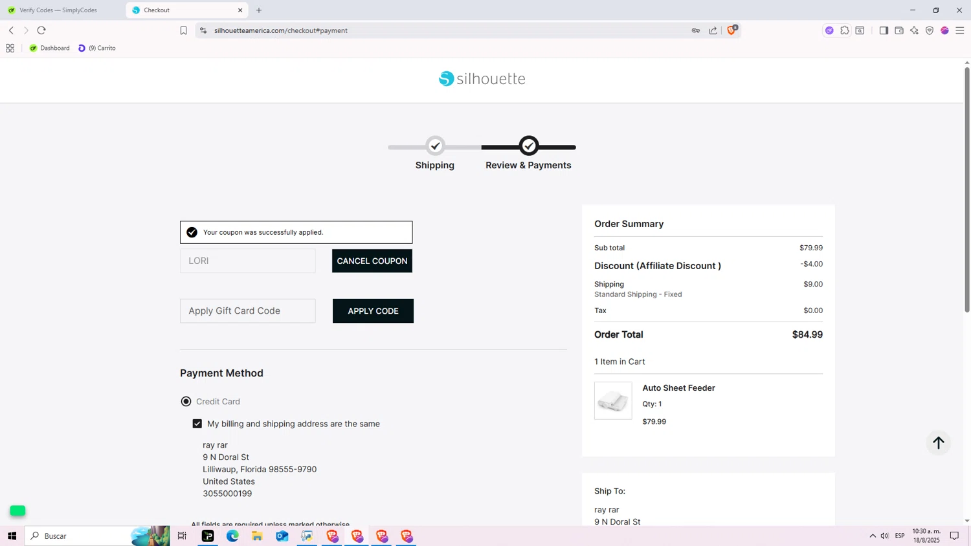The height and width of the screenshot is (546, 971).
Task: Open PyCharm from the taskbar
Action: (x=208, y=536)
